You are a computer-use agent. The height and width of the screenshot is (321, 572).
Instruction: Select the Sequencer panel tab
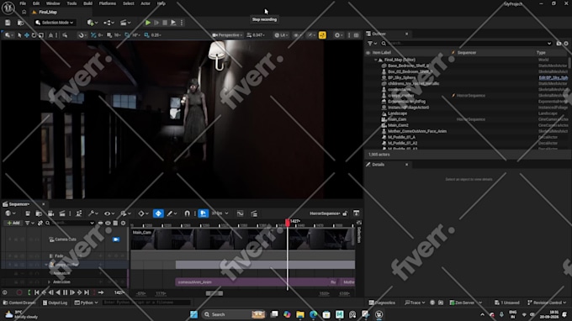point(19,204)
